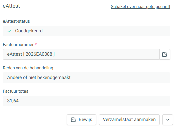Click Verzamelstaat aanmaken button
The image size is (177, 128).
129,120
